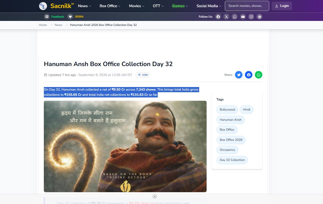Click the Sacnilk logo icon
Image resolution: width=323 pixels, height=204 pixels.
point(43,6)
